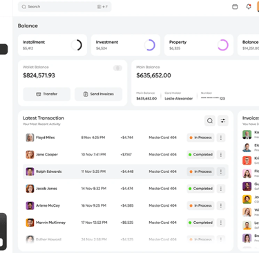Open the Installment balance card
The image size is (259, 253).
point(52,45)
